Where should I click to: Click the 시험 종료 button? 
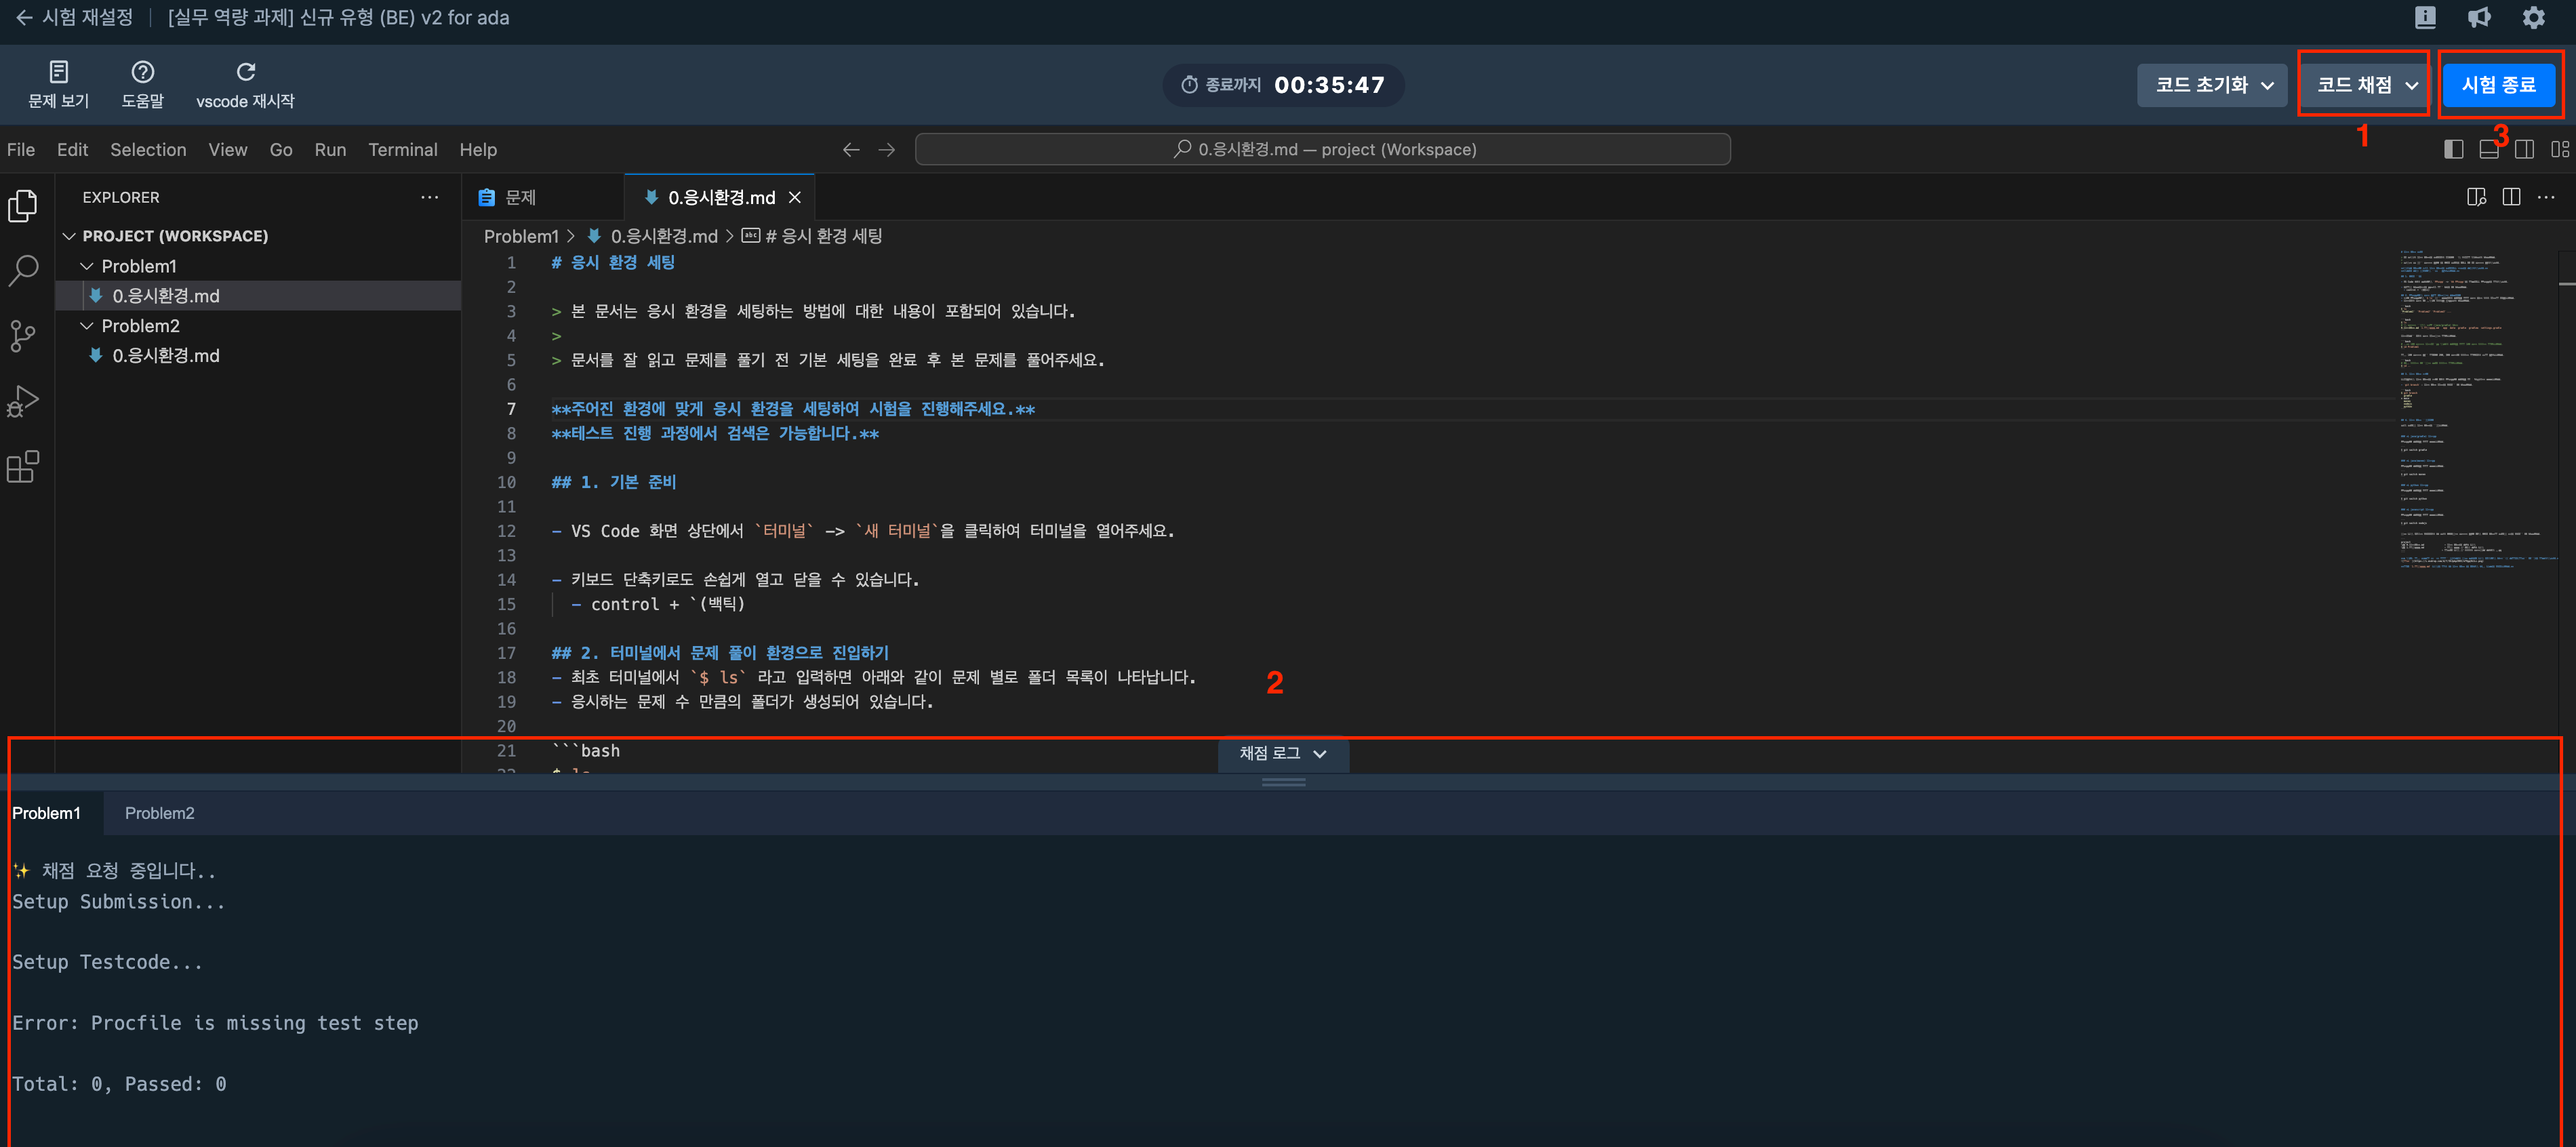pyautogui.click(x=2498, y=85)
